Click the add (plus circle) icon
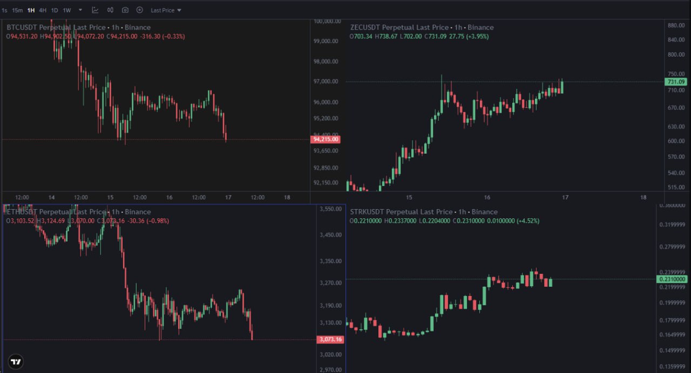Screen dimensions: 691x373 (140, 10)
